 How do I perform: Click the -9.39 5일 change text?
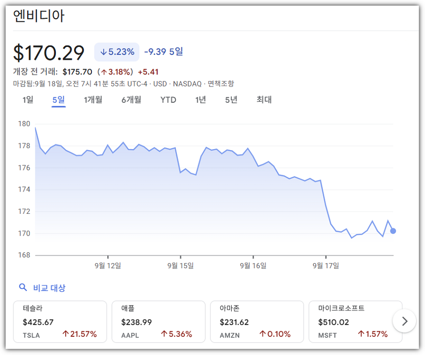click(x=164, y=51)
